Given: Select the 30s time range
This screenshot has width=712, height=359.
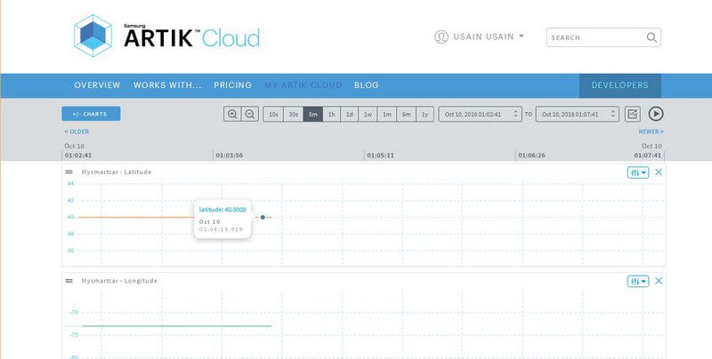Looking at the screenshot, I should (294, 115).
